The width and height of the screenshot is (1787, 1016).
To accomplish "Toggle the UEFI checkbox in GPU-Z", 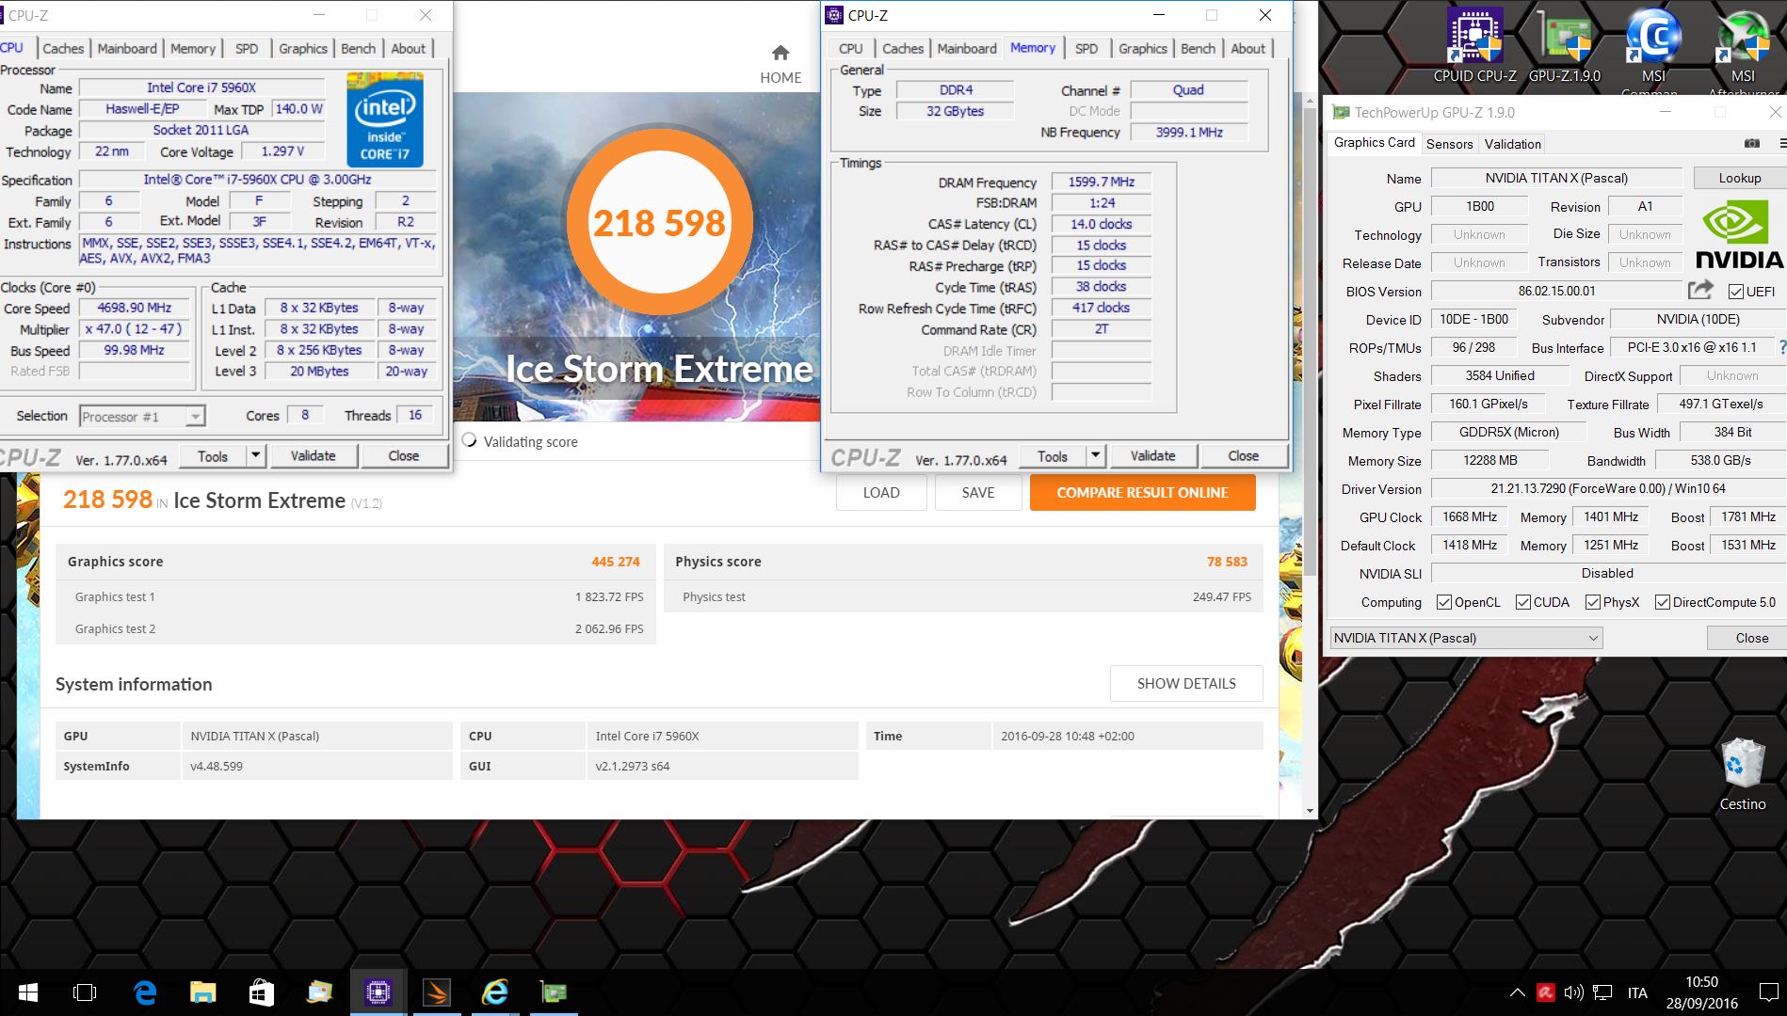I will tap(1735, 292).
